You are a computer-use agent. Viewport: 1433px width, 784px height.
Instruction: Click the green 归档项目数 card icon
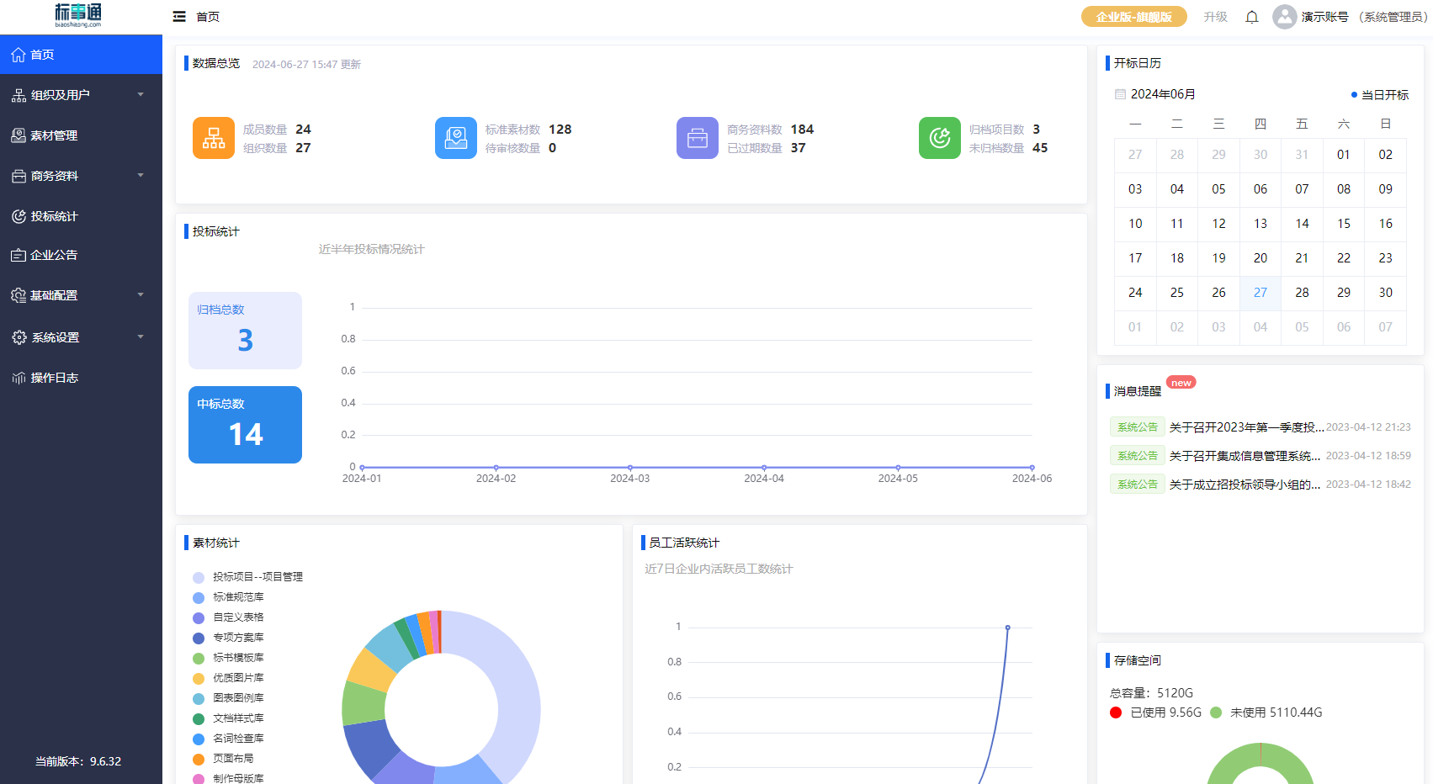click(940, 138)
